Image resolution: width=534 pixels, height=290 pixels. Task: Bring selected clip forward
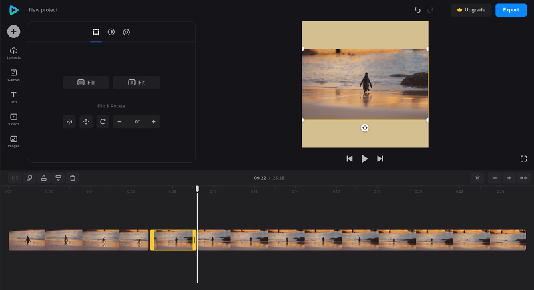pyautogui.click(x=44, y=178)
